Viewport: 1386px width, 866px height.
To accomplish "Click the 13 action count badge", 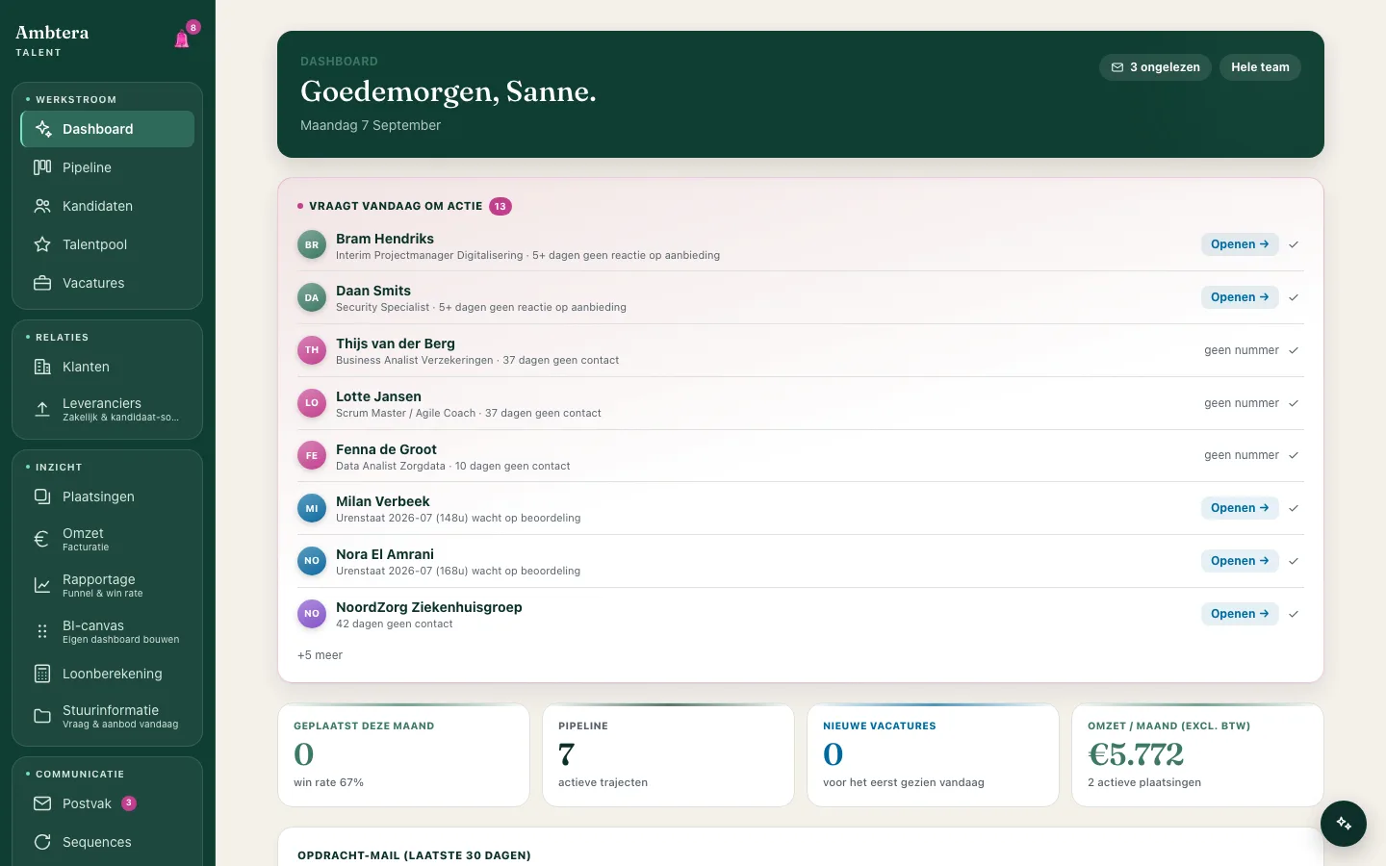I will click(500, 206).
